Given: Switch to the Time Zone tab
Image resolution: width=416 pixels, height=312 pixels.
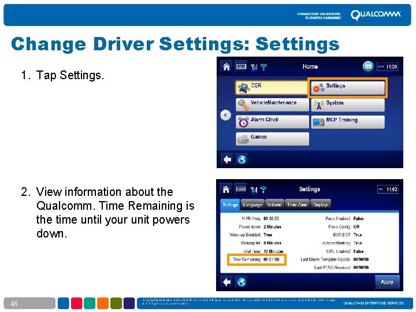Looking at the screenshot, I should click(x=297, y=205).
